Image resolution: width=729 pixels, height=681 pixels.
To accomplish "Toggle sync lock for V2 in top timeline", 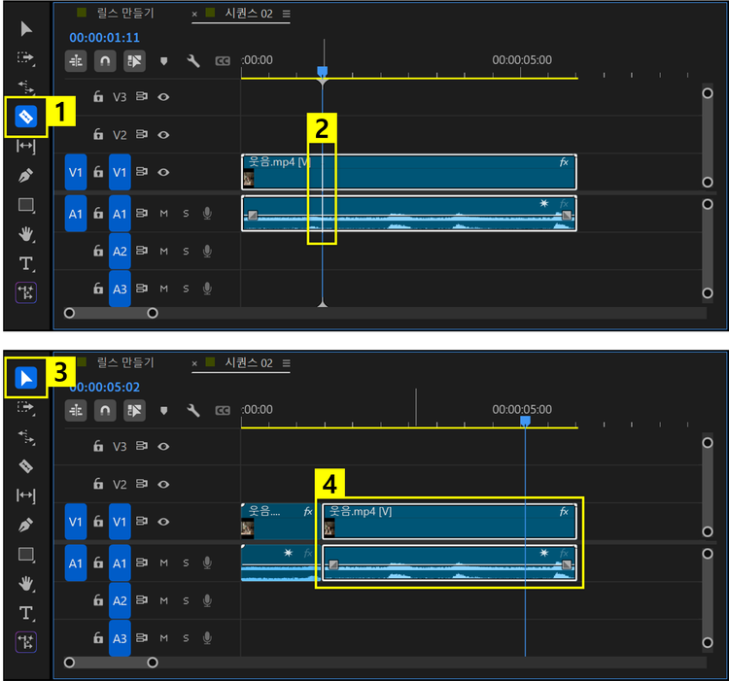I will (142, 134).
